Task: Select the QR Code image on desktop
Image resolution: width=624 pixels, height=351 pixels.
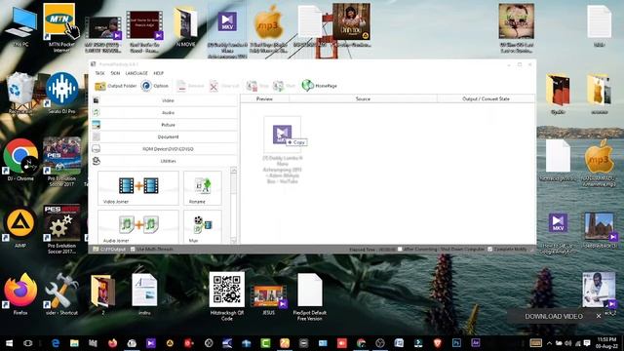Action: pos(227,296)
